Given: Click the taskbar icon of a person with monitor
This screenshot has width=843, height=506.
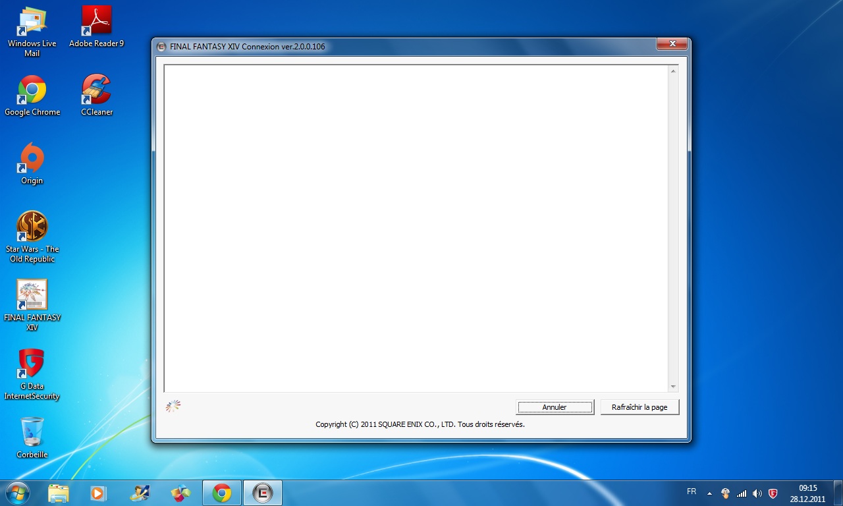Looking at the screenshot, I should 140,493.
